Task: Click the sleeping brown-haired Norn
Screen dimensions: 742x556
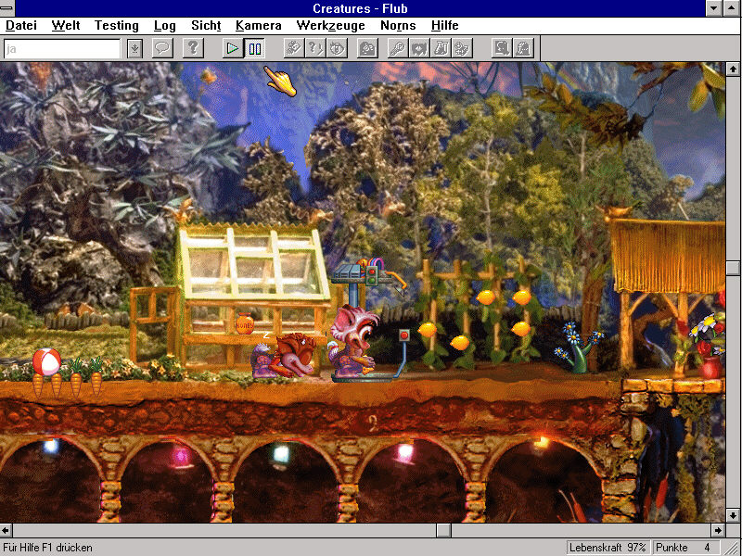Action: click(x=284, y=355)
